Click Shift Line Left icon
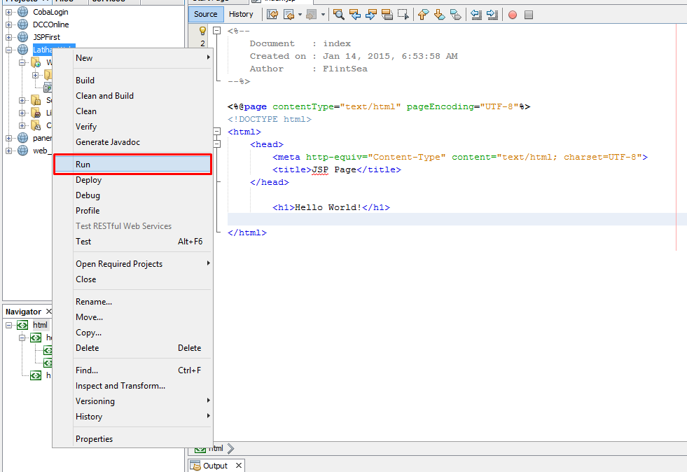 click(x=476, y=15)
